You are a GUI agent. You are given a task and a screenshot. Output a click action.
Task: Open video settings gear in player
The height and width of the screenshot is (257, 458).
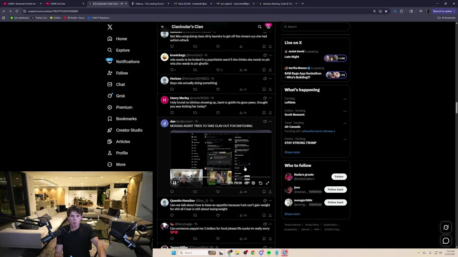(x=253, y=183)
